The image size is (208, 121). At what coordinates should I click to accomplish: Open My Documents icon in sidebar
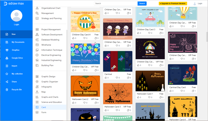click(x=7, y=42)
